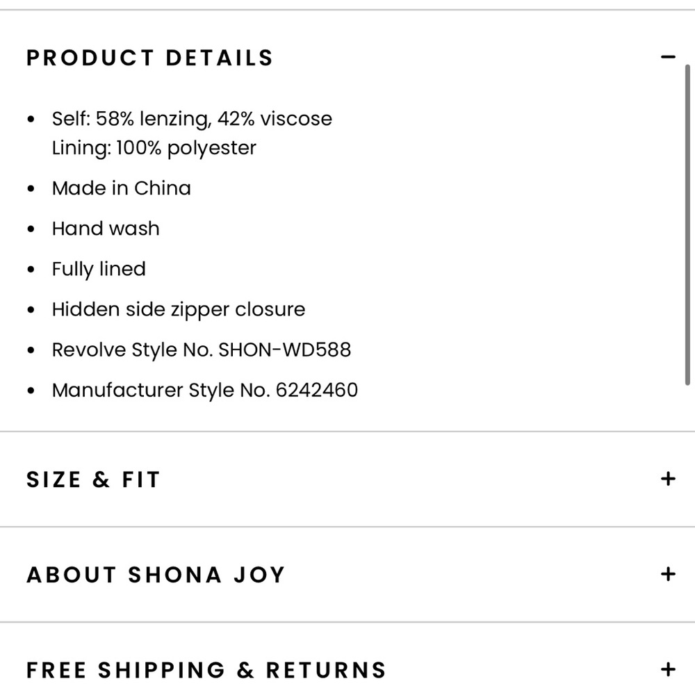Click the Lining: 100% polyester line
This screenshot has height=695, width=695.
pyautogui.click(x=154, y=148)
